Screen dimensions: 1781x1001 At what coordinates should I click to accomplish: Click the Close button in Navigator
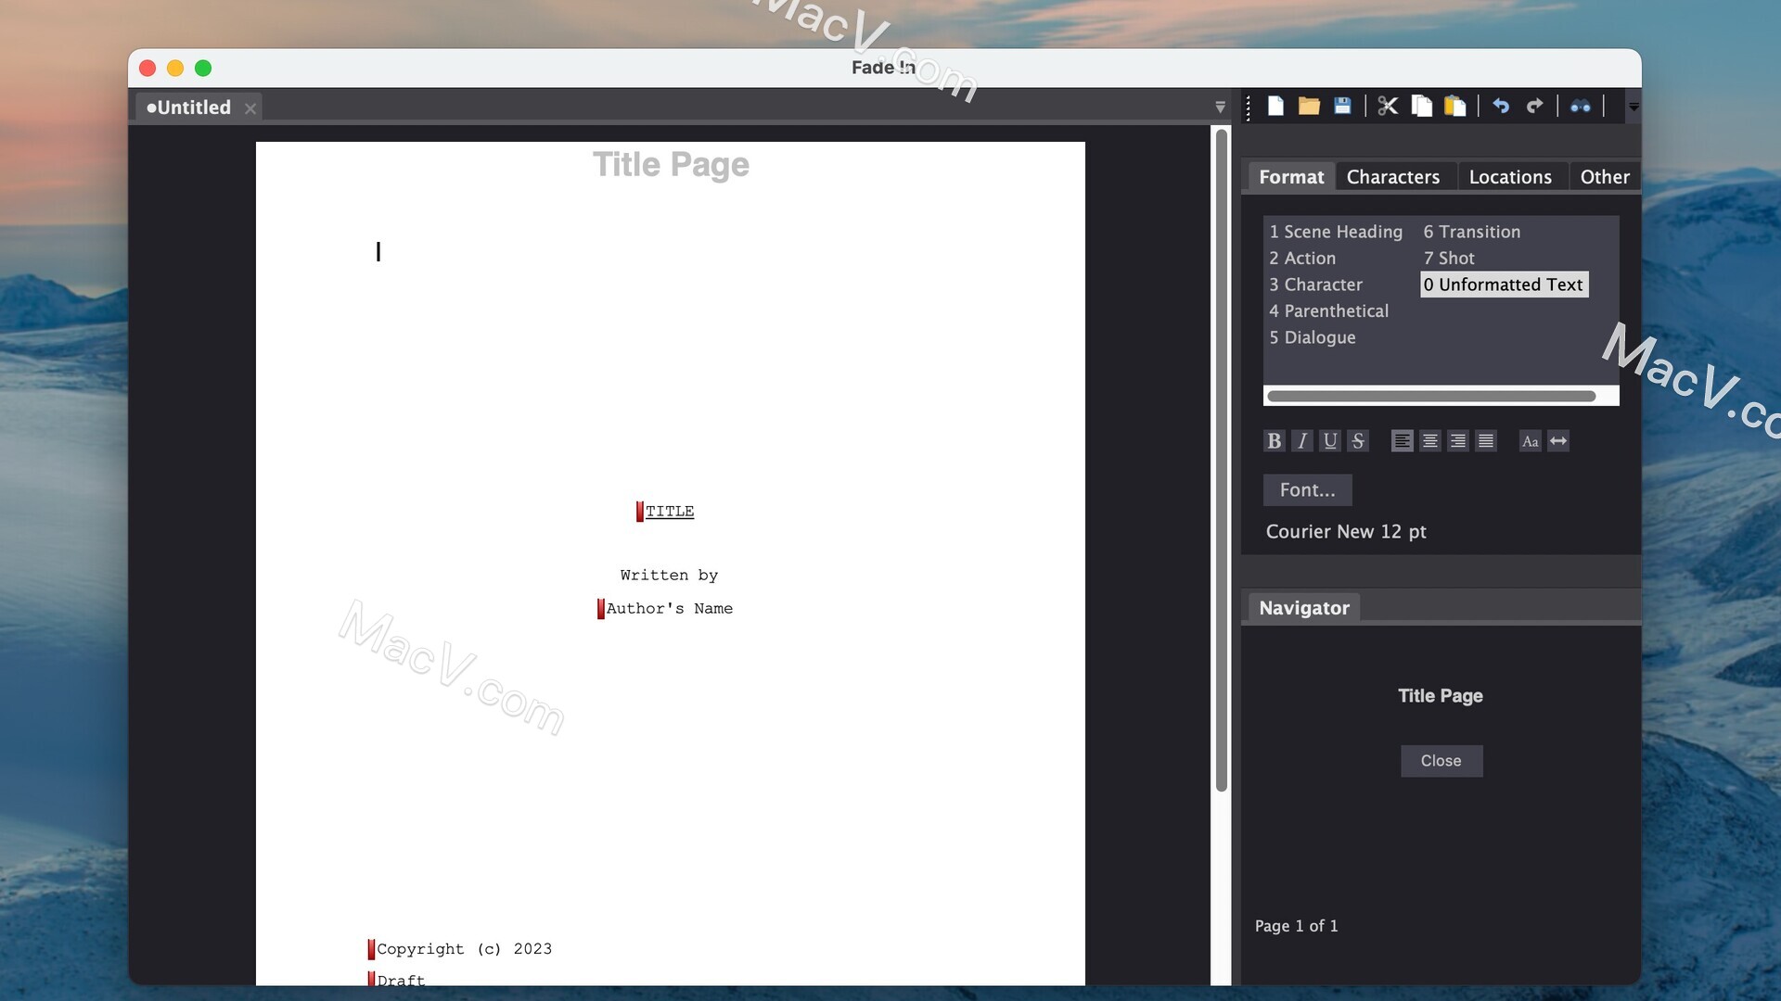pos(1441,760)
